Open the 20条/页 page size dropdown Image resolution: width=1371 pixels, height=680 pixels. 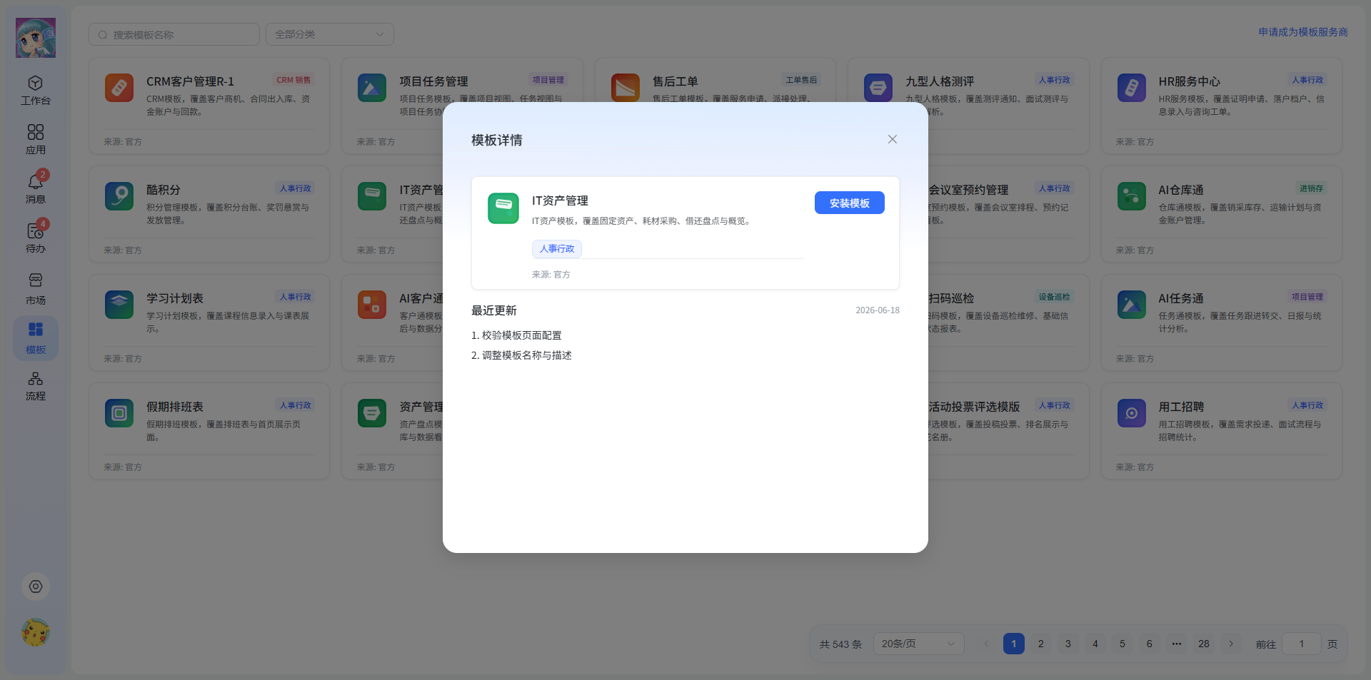919,644
